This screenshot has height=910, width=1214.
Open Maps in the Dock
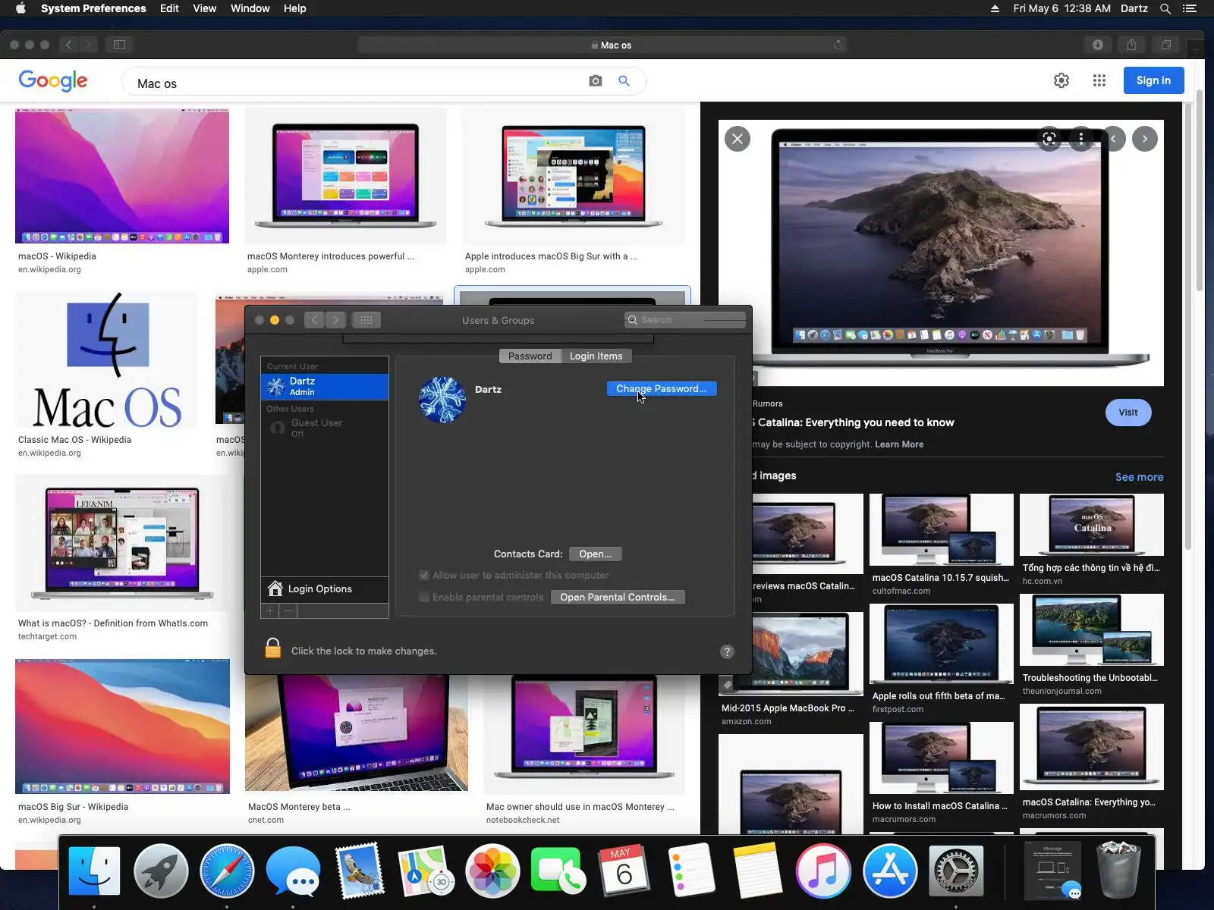pyautogui.click(x=426, y=871)
